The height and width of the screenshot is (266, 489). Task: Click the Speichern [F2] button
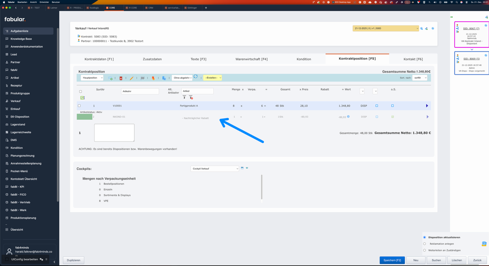point(392,260)
